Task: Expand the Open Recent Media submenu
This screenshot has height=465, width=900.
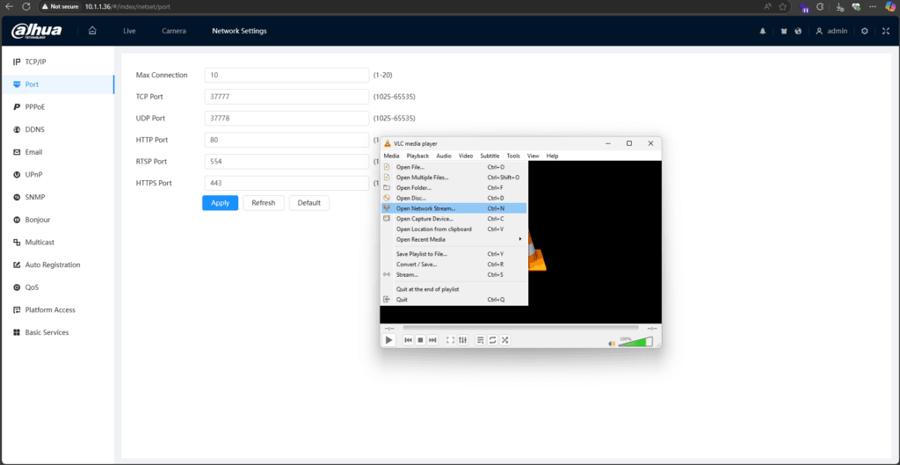Action: point(454,239)
